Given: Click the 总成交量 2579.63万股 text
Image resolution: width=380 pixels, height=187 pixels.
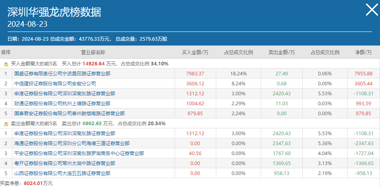Looking at the screenshot, I should point(141,39).
